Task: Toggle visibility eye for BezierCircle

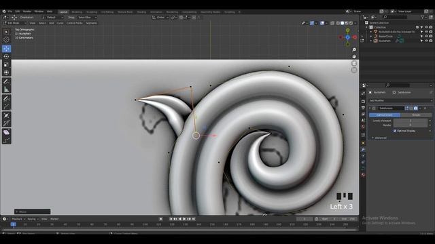Action: [x=426, y=36]
